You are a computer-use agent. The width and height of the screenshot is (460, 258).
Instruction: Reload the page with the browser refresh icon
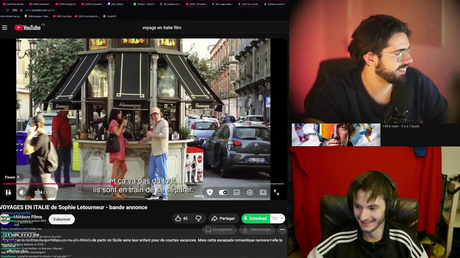(x=7, y=10)
